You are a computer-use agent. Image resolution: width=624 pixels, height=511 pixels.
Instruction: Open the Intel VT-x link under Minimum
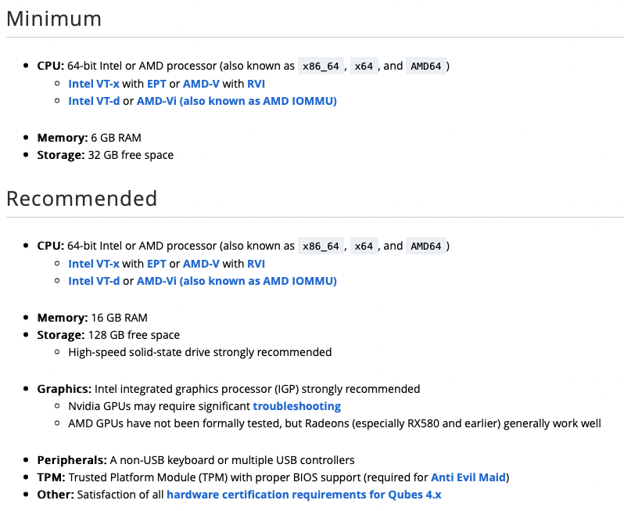coord(93,84)
